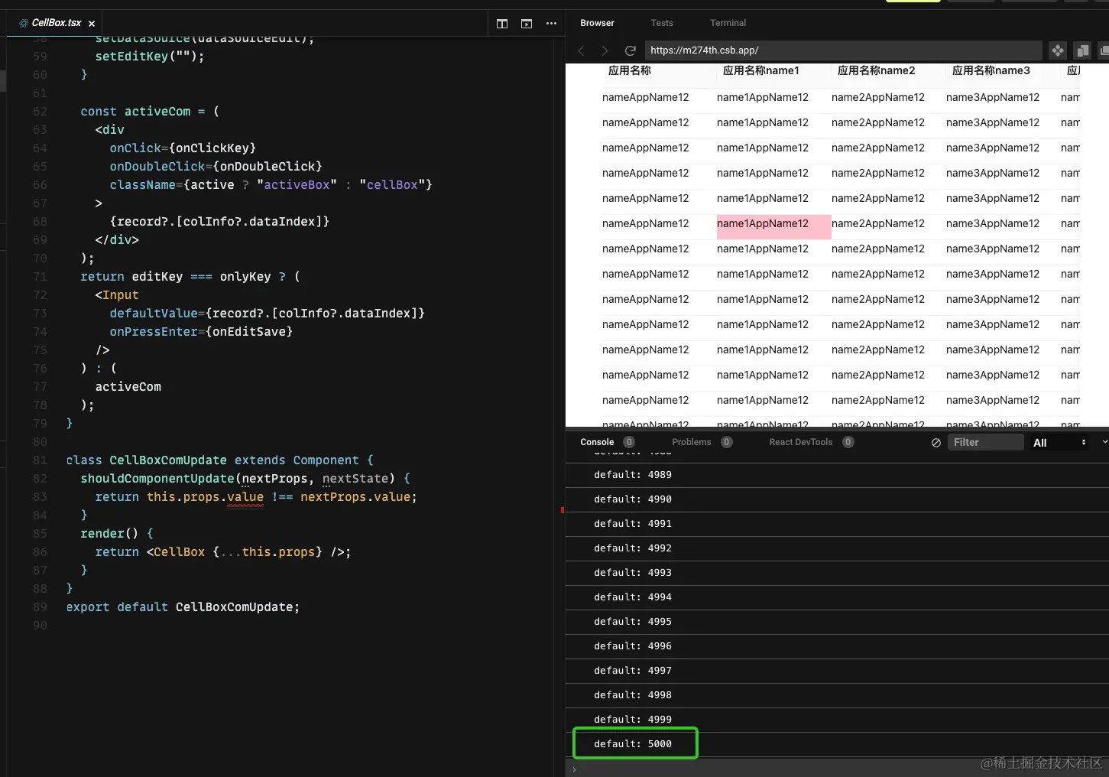1109x777 pixels.
Task: Collapse the console panel with the chevron
Action: click(x=1104, y=442)
